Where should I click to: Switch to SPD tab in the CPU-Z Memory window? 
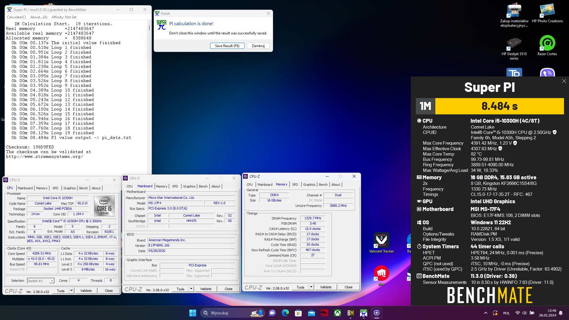tap(295, 185)
